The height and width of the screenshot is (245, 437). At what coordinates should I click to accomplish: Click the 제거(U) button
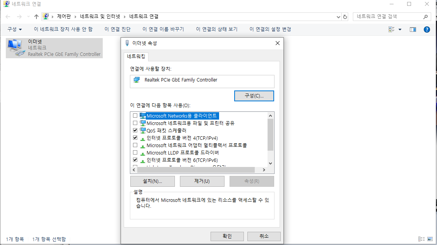[202, 181]
